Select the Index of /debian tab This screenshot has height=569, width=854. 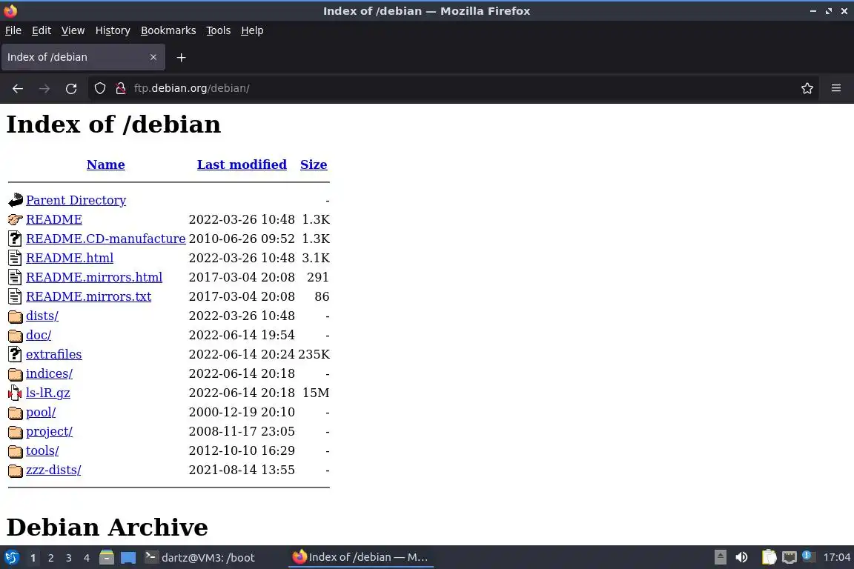point(83,57)
